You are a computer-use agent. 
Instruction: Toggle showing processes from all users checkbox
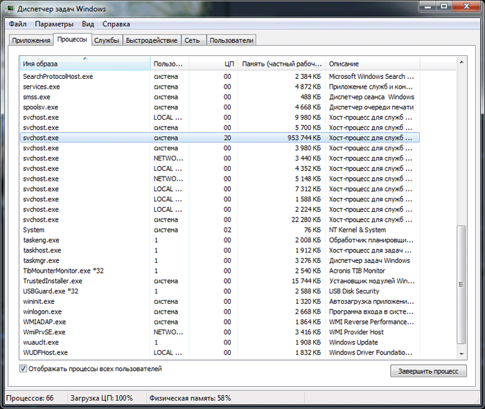click(23, 369)
